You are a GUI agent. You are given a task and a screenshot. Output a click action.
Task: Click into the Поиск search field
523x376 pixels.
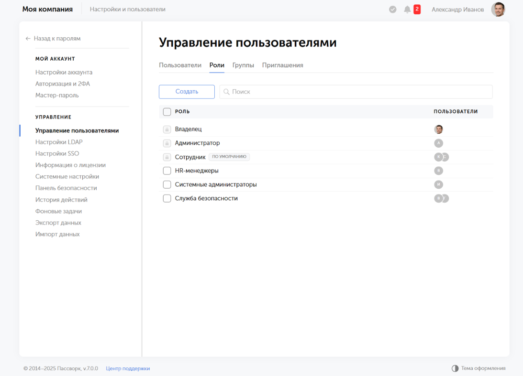click(356, 92)
